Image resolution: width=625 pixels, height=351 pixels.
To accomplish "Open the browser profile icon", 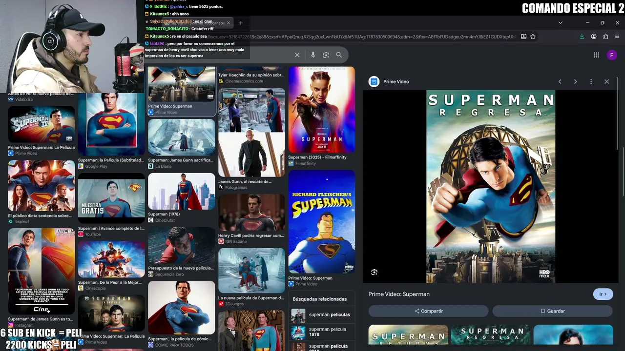I will 594,37.
